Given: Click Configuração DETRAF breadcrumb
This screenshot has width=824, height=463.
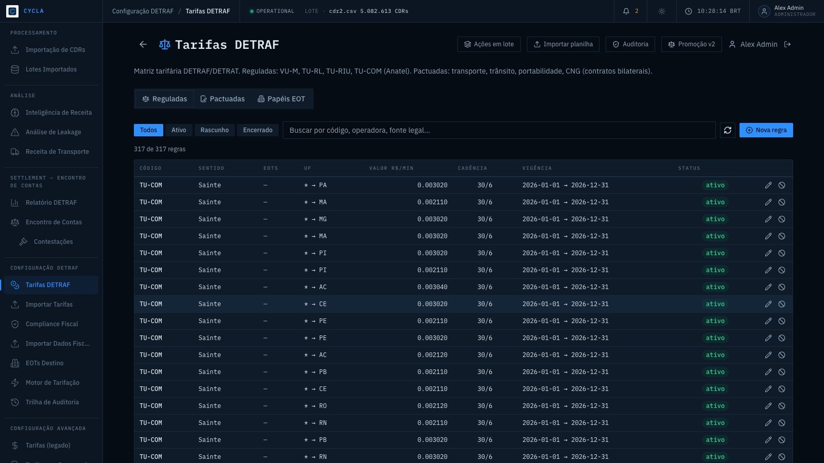Looking at the screenshot, I should 143,11.
